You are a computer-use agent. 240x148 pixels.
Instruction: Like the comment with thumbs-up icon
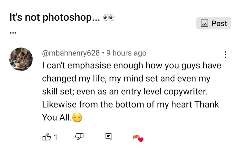[46, 137]
